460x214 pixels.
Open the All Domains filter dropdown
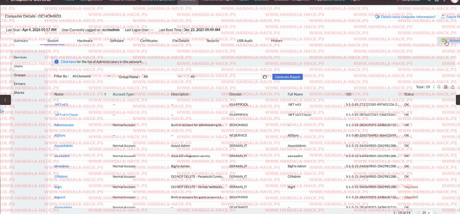point(91,76)
